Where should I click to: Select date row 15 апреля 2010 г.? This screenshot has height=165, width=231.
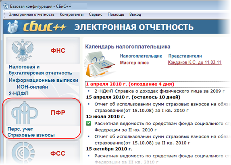click(x=133, y=97)
